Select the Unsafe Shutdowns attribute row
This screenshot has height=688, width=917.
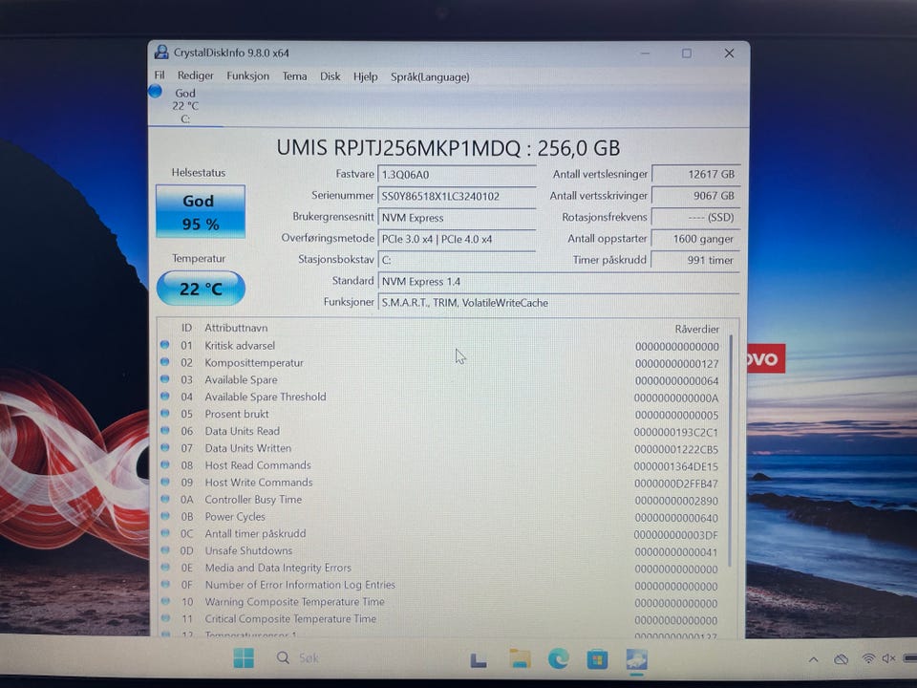click(x=441, y=551)
